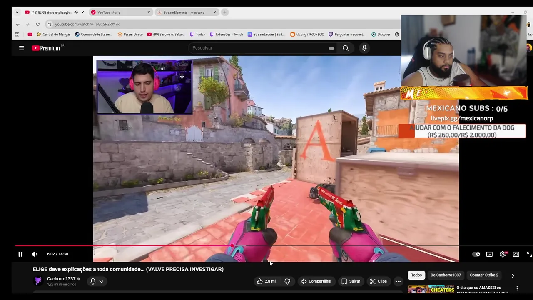Close the ELIGE deve explicações tab
Image resolution: width=533 pixels, height=300 pixels.
pos(82,12)
